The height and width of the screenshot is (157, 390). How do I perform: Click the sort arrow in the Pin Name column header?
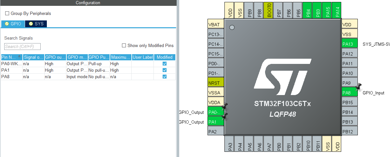click(x=20, y=57)
